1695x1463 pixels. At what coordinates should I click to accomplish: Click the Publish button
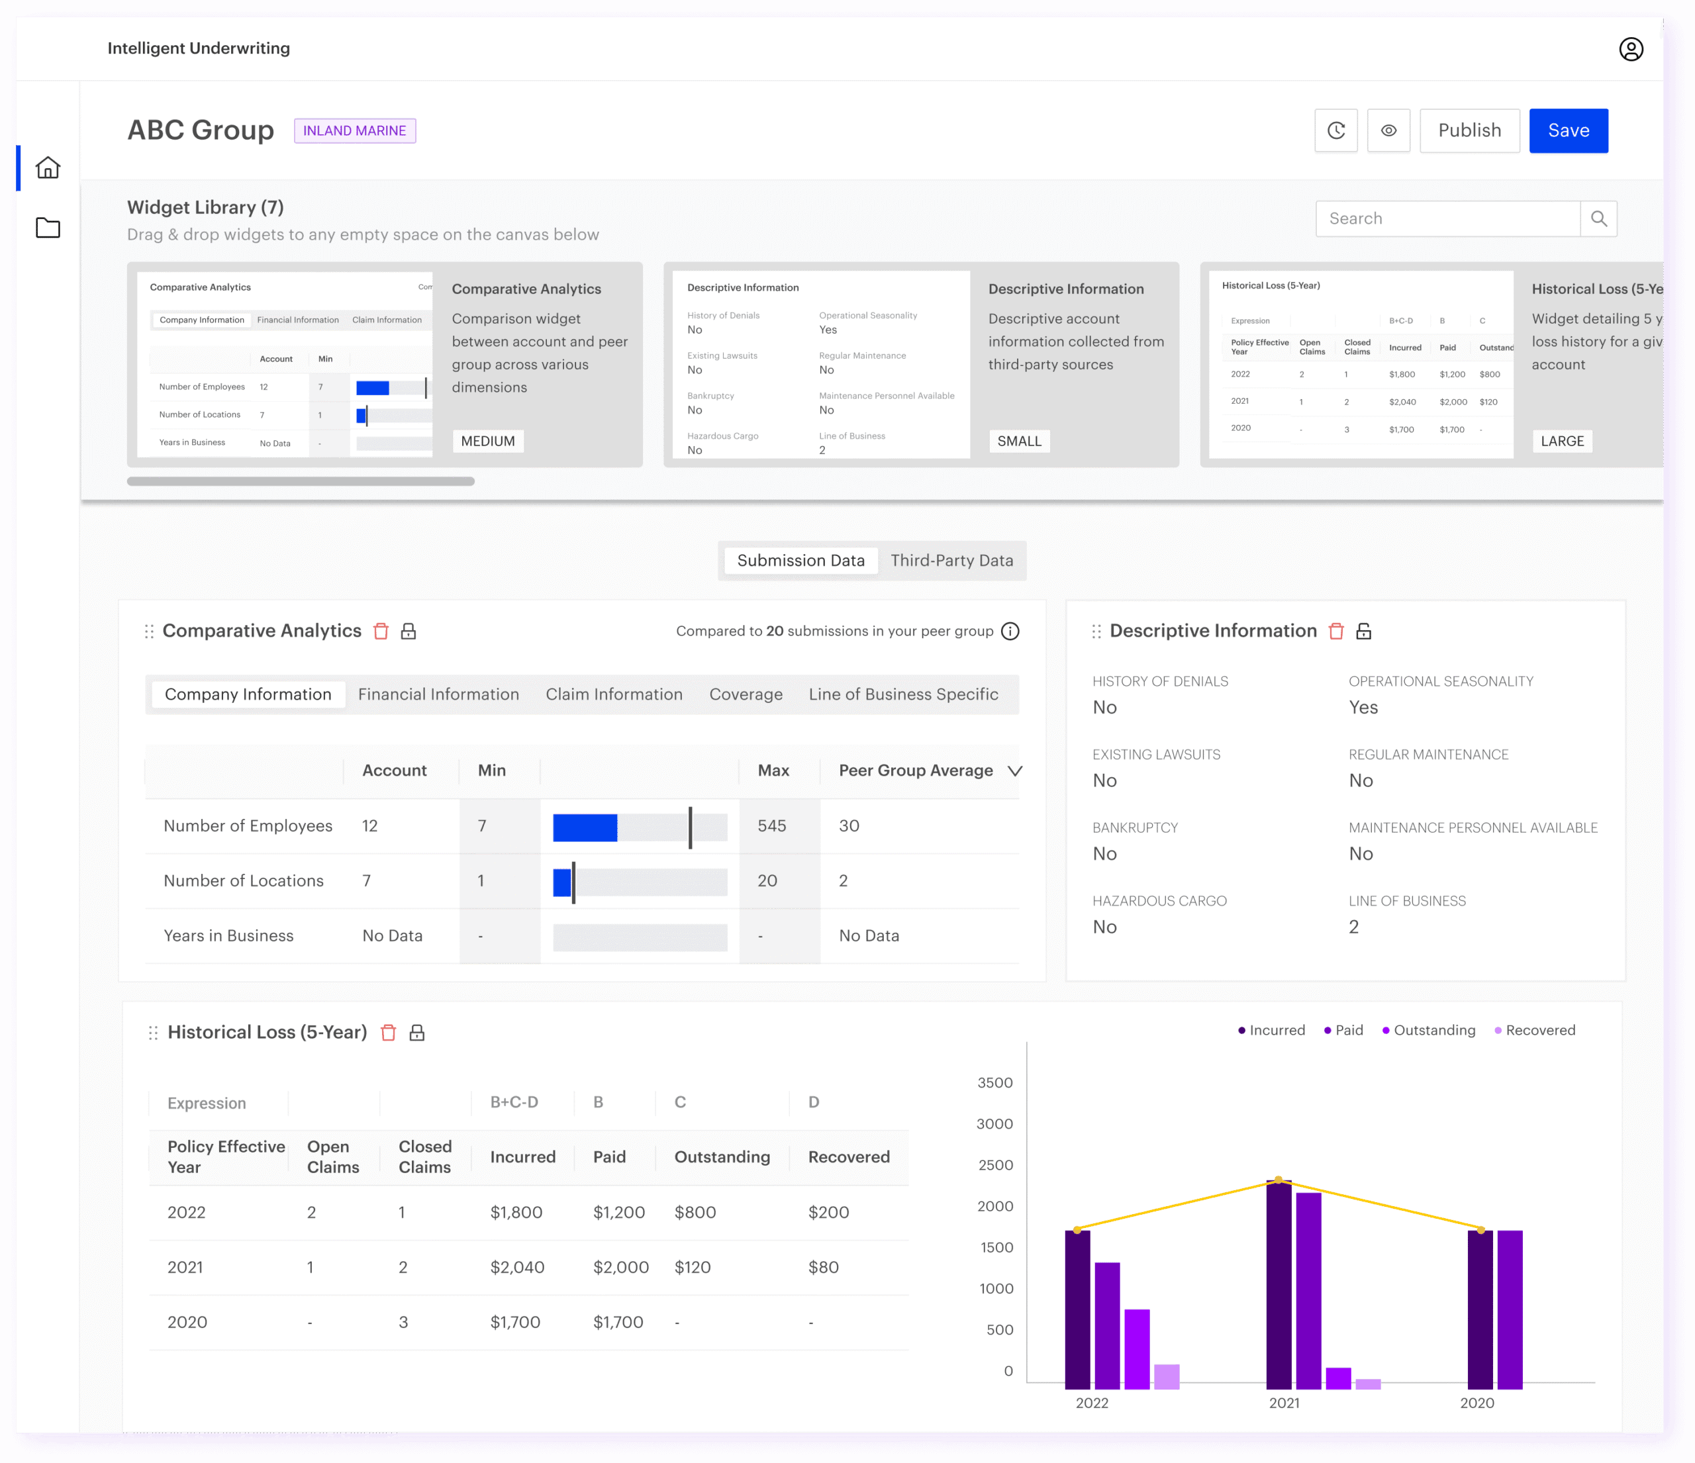pos(1469,131)
